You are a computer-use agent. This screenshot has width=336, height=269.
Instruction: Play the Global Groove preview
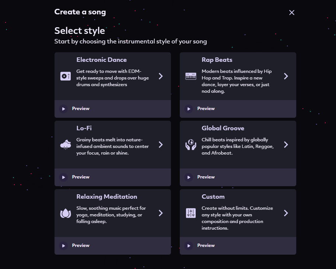[x=189, y=177]
